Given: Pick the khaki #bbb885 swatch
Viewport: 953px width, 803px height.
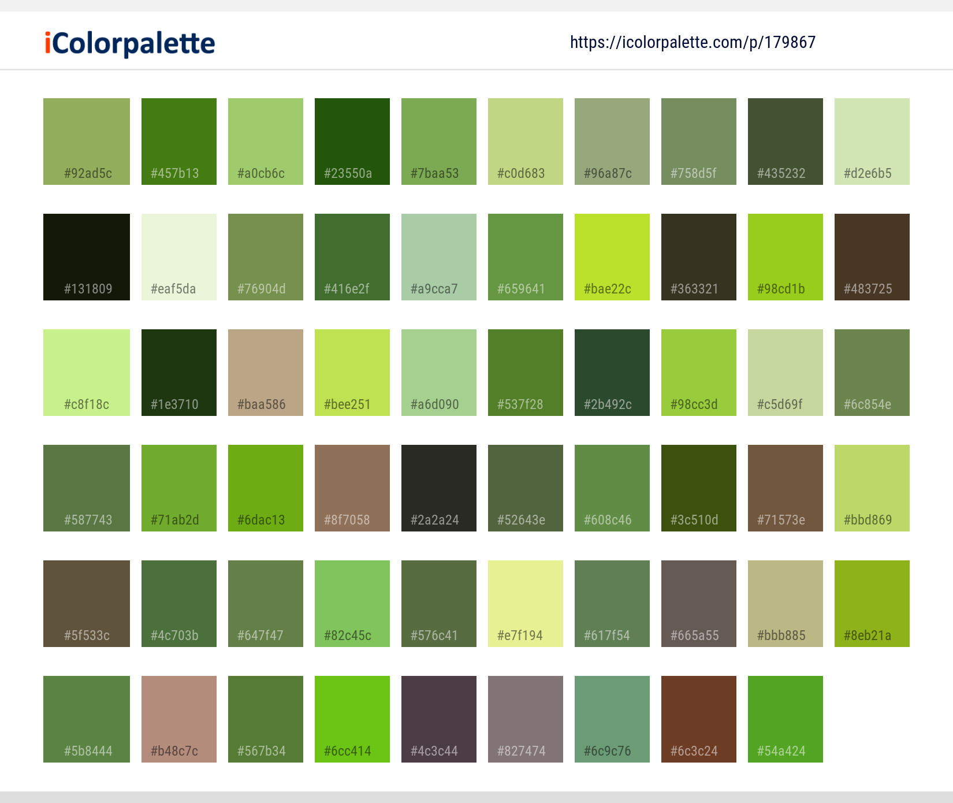Looking at the screenshot, I should coord(786,604).
